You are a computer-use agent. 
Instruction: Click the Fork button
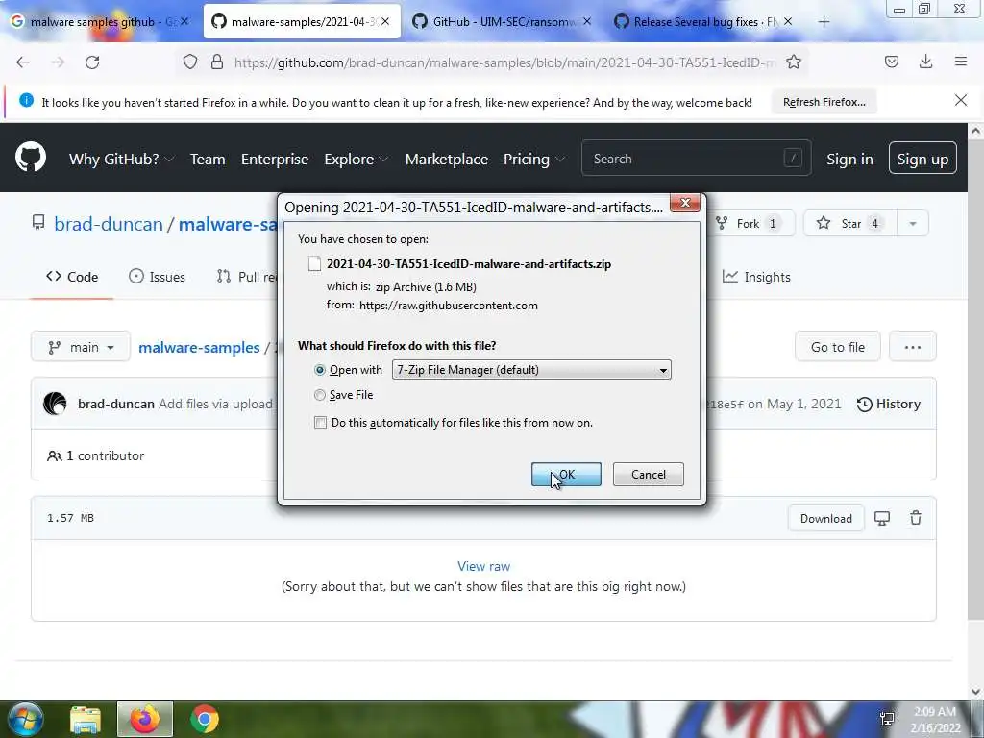[x=751, y=223]
